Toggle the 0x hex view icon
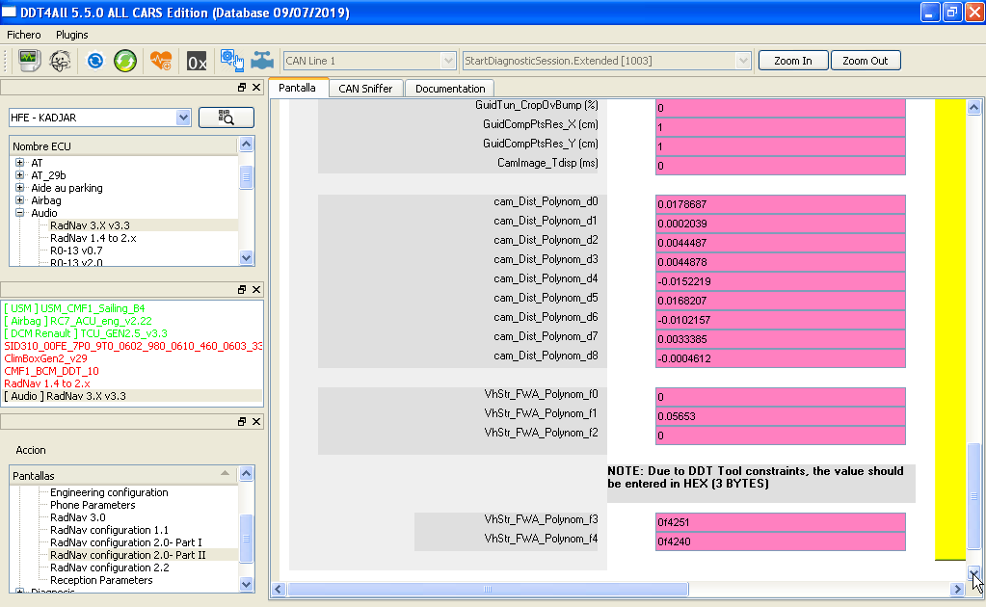The width and height of the screenshot is (986, 607). (x=197, y=61)
